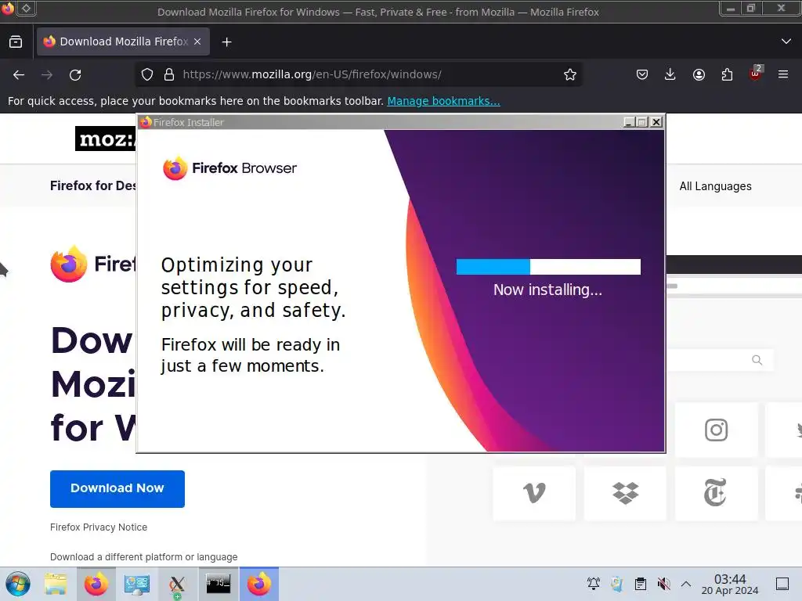This screenshot has height=601, width=802.
Task: Open the Firefox Privacy Notice link
Action: click(x=99, y=527)
